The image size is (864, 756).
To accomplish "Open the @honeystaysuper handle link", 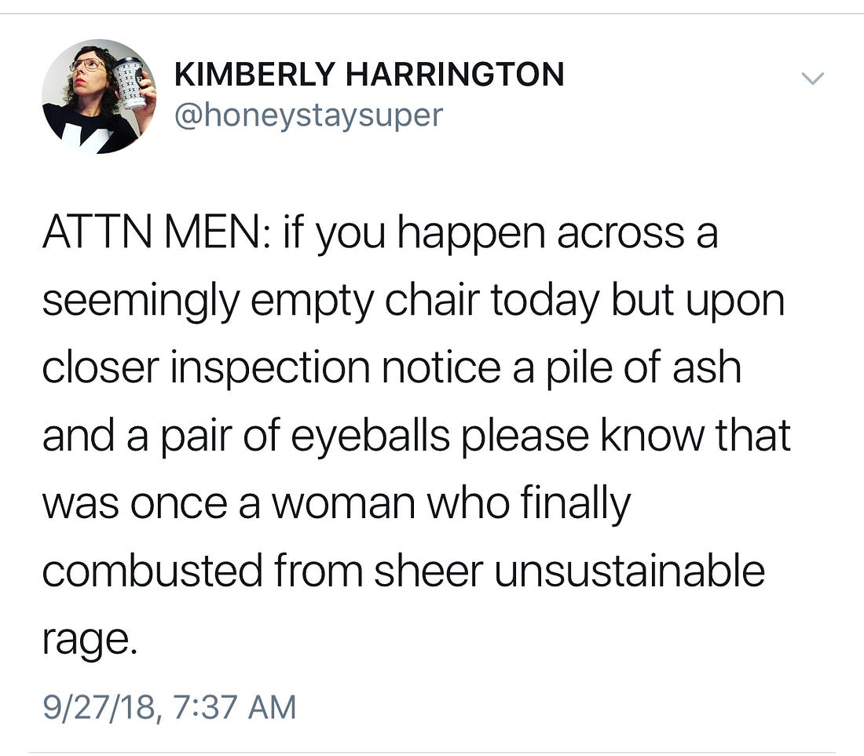I will (x=309, y=115).
